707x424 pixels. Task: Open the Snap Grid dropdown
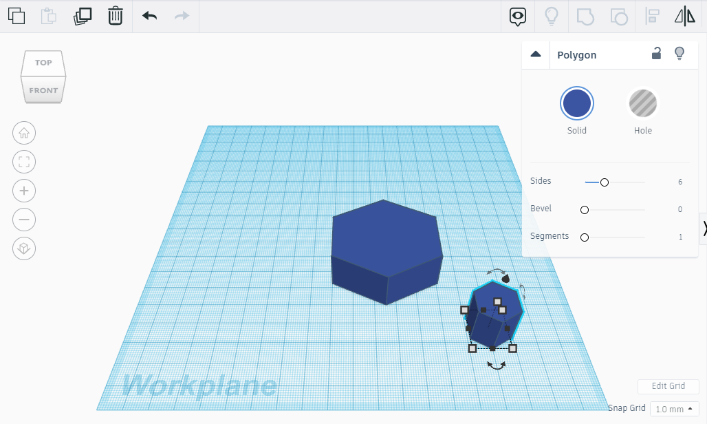click(674, 408)
